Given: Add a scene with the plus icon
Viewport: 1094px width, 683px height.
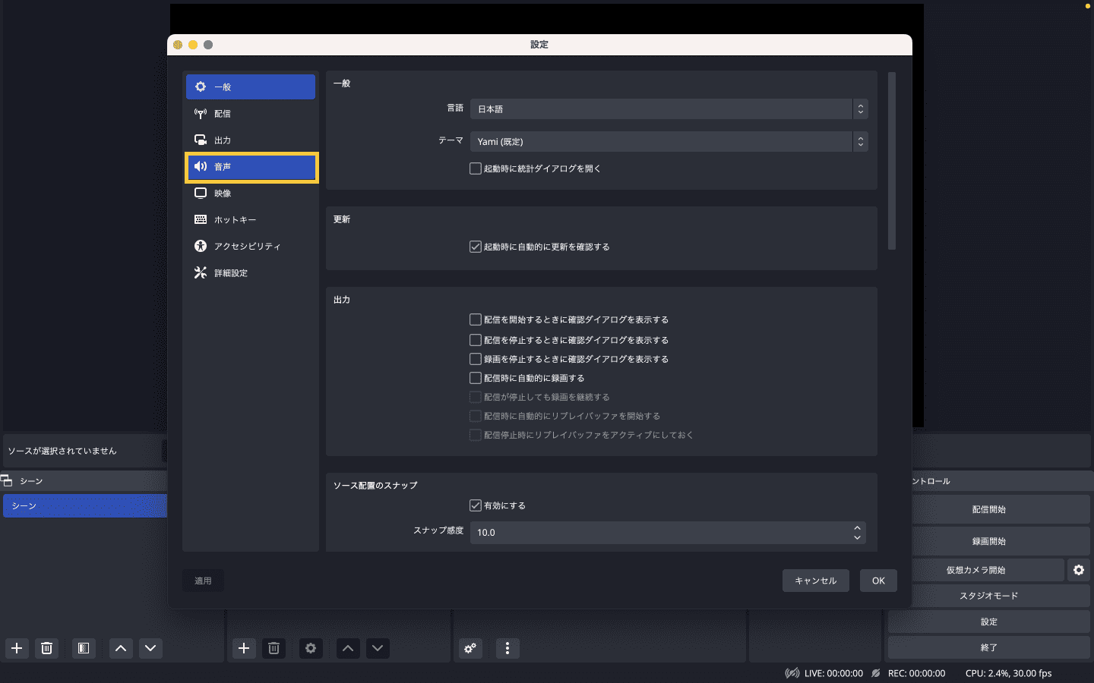Looking at the screenshot, I should click(17, 648).
